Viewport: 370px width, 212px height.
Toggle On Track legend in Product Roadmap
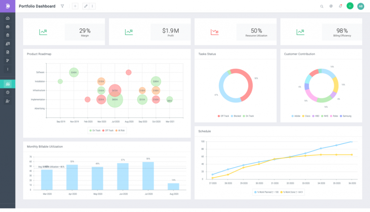click(95, 130)
